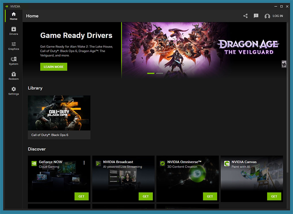
Task: Click the NVIDIA Canvas title text
Action: coord(244,162)
